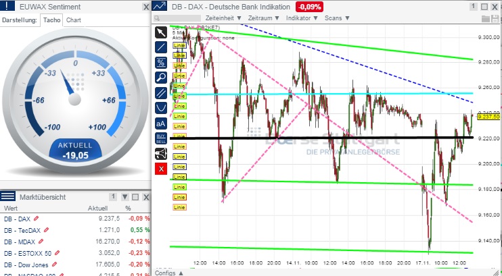The width and height of the screenshot is (502, 276).
Task: Click the pencil icon next to DB - MDAX
Action: (x=41, y=242)
